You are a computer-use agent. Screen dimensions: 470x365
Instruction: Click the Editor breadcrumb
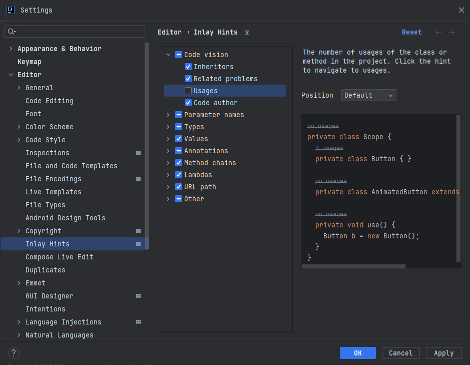click(170, 32)
